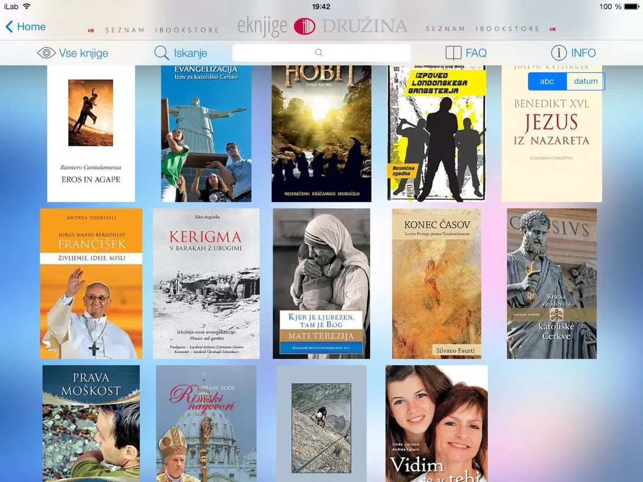This screenshot has width=643, height=482.
Task: Open right IBOOKSTORE menu item
Action: coord(508,29)
